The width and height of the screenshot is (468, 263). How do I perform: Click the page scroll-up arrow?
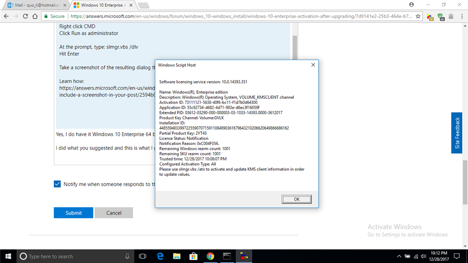click(x=465, y=26)
